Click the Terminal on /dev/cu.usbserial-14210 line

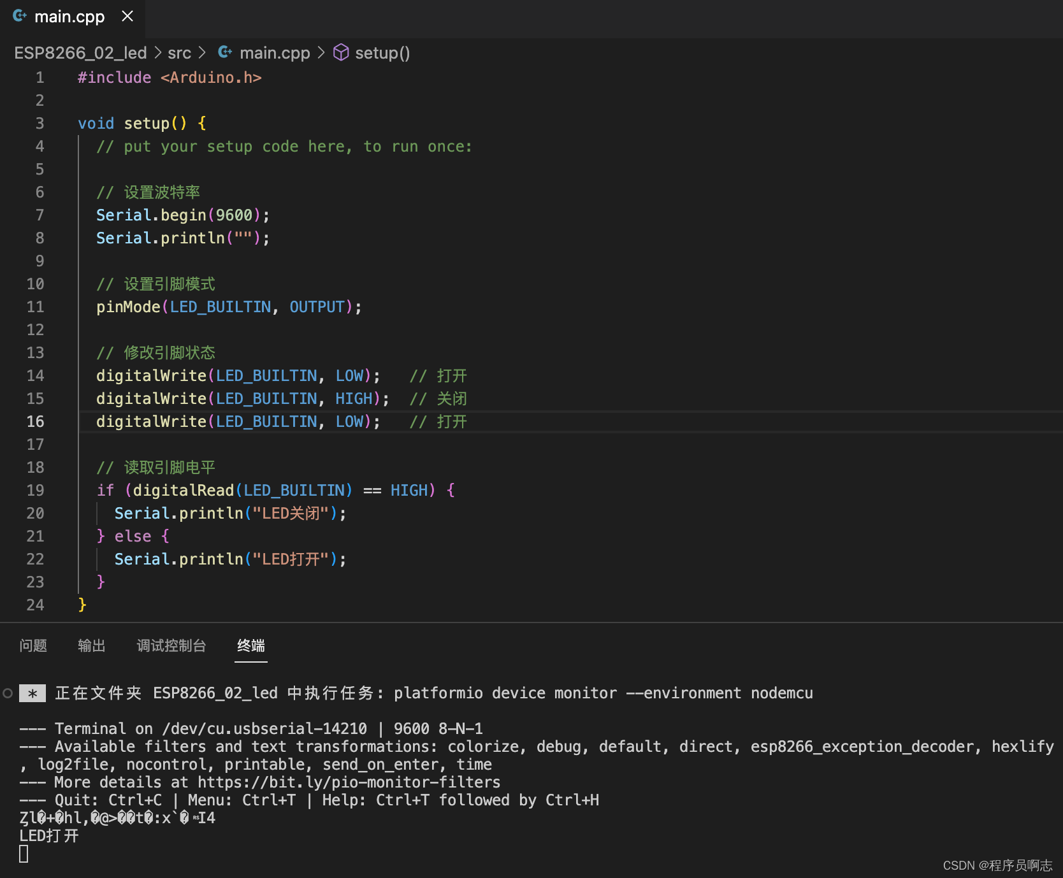[x=251, y=729]
